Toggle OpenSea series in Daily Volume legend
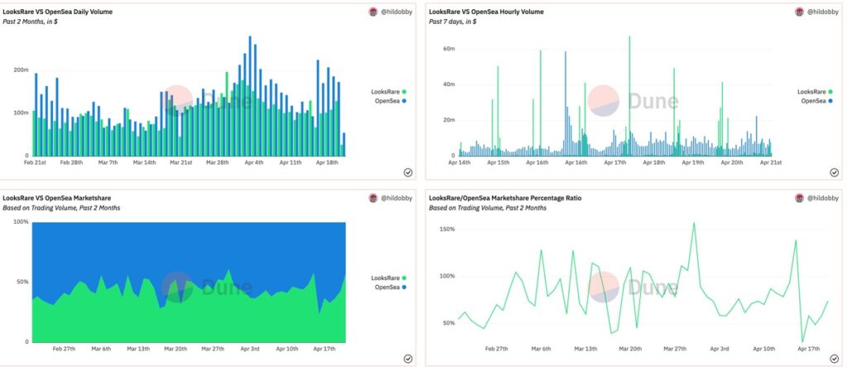This screenshot has width=847, height=367. [x=390, y=101]
